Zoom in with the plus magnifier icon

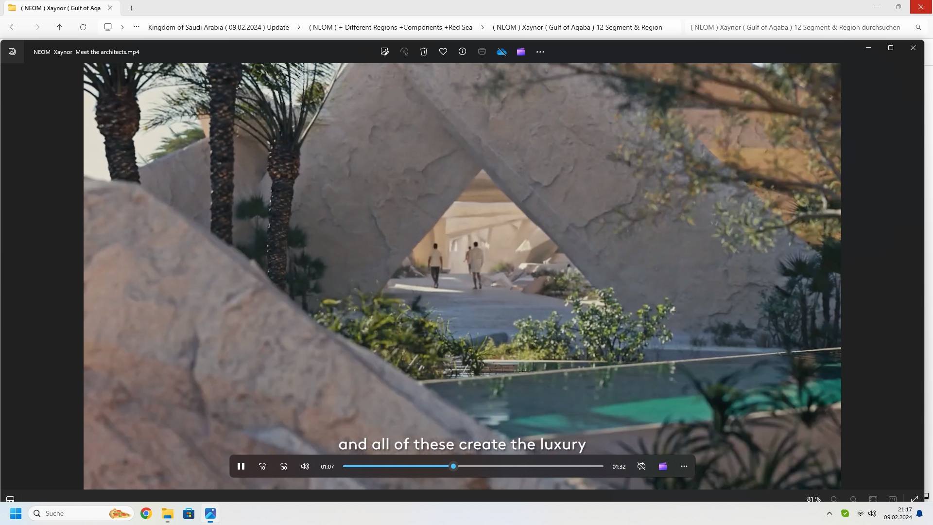pyautogui.click(x=853, y=499)
